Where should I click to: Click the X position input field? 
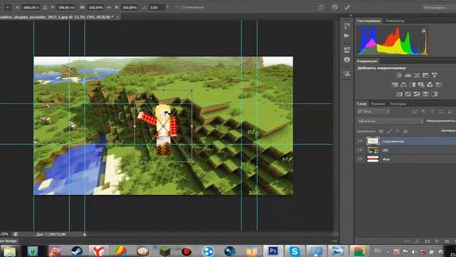[x=31, y=7]
